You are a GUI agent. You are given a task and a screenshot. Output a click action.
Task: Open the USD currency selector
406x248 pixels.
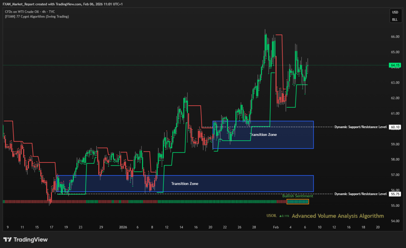pos(395,12)
